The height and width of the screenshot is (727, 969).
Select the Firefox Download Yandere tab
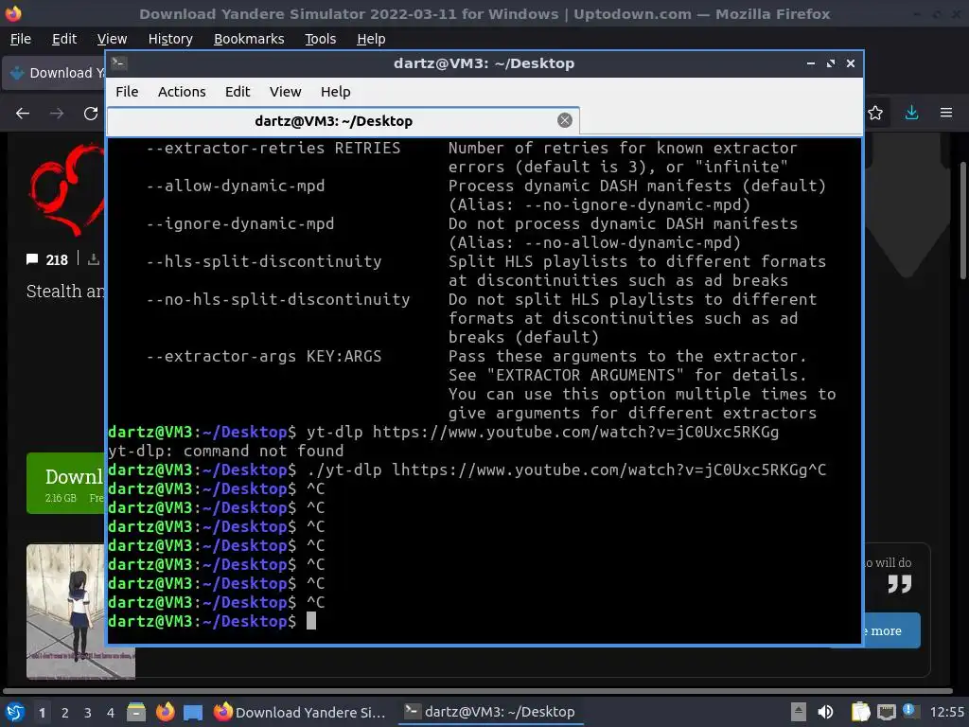click(x=54, y=73)
